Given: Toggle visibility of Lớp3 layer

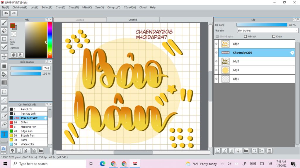Looking at the screenshot, I should [217, 70].
